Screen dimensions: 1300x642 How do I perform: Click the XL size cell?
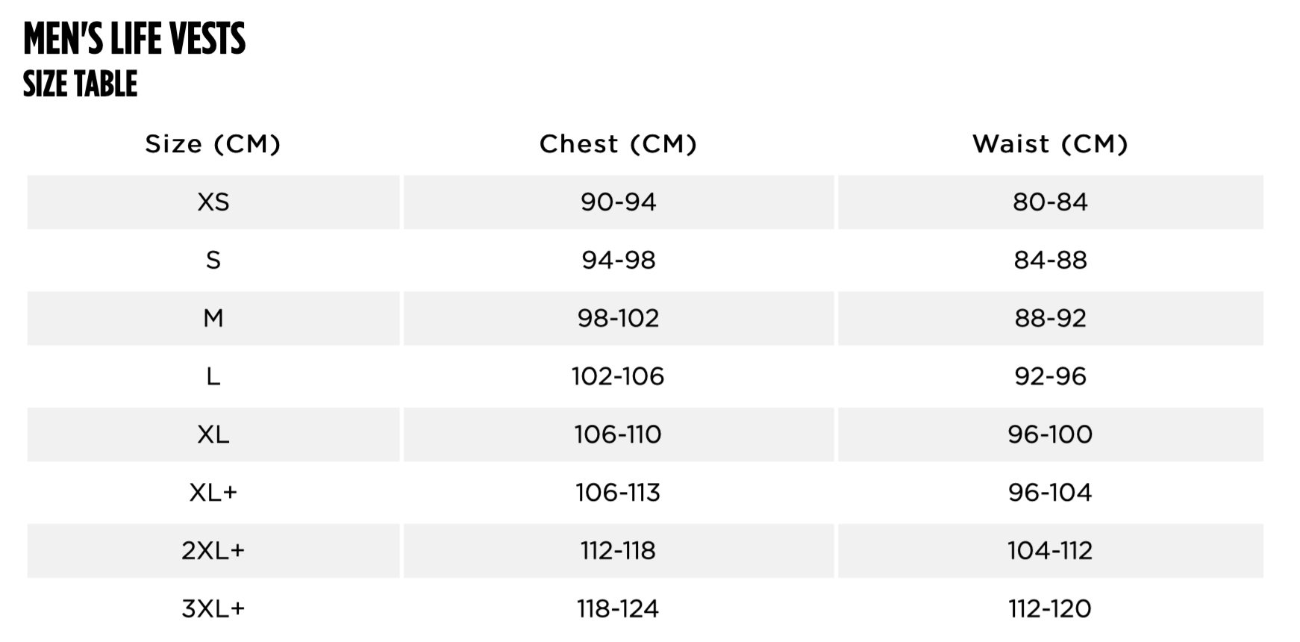[x=213, y=434]
